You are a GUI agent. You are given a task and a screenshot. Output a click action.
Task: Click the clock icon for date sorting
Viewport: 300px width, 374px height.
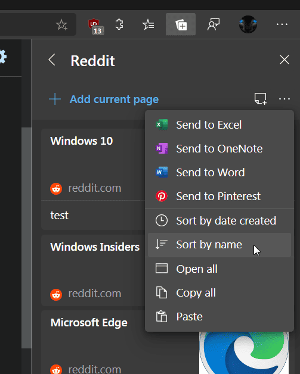click(162, 220)
